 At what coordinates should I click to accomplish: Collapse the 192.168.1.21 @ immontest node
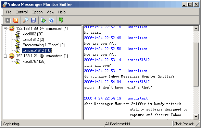coord(5,56)
